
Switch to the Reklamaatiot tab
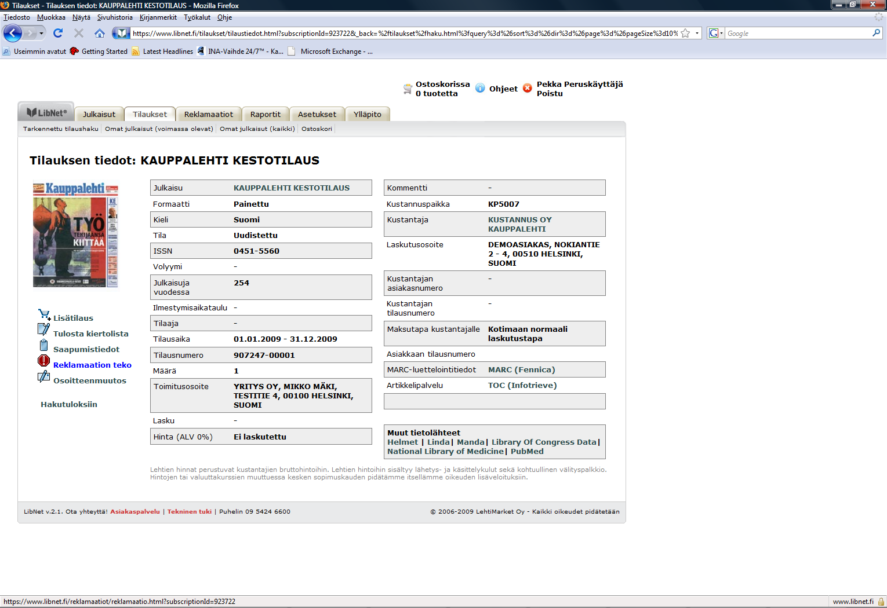pos(209,114)
